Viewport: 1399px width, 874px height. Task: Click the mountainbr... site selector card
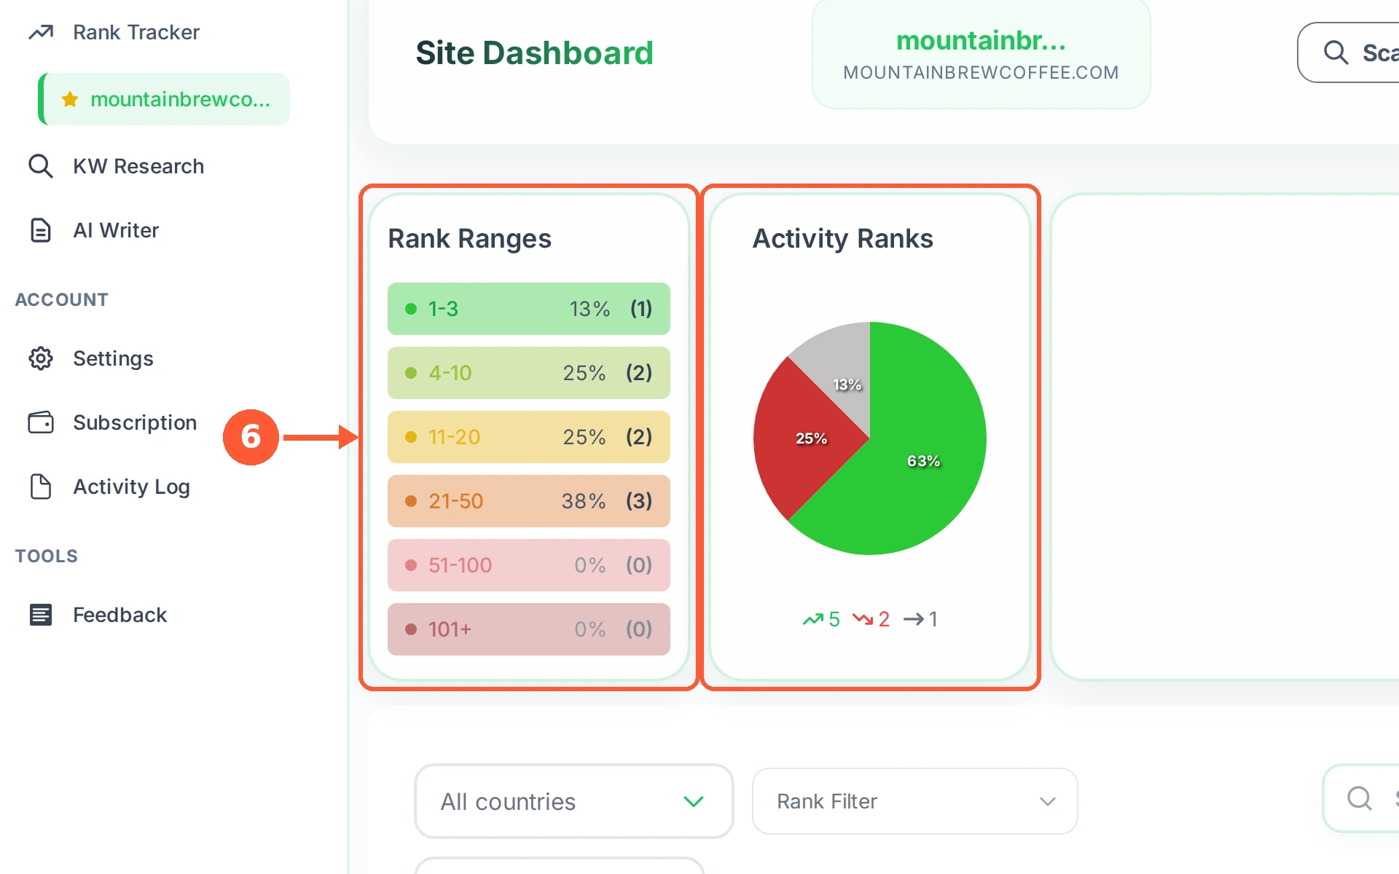[x=981, y=54]
